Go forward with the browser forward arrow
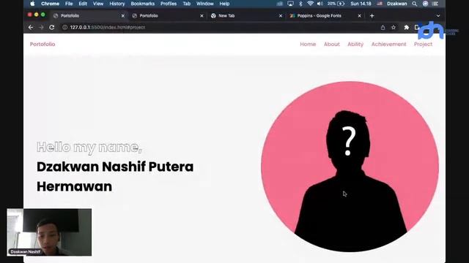 pyautogui.click(x=41, y=27)
